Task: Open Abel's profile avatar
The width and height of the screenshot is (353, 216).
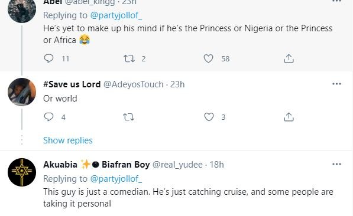Action: (22, 9)
